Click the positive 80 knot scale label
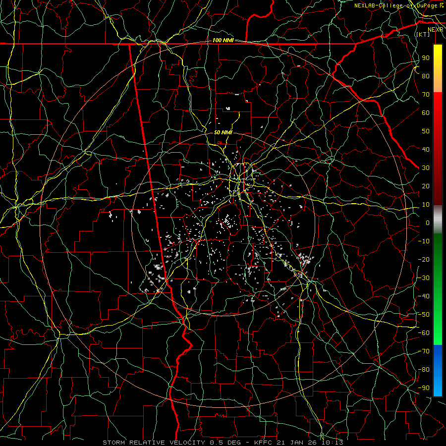446x446 pixels. coord(426,76)
